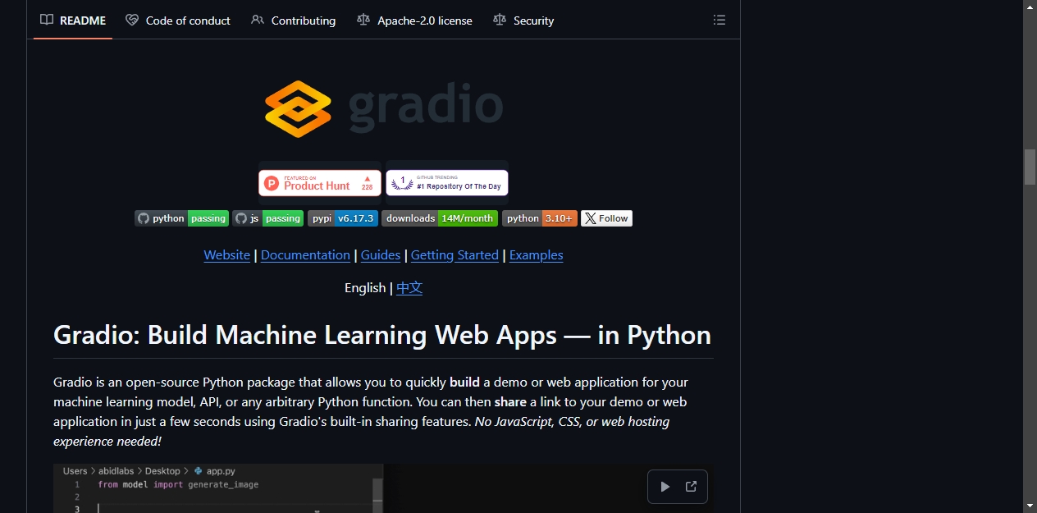Click the python 3.10+ badge

pos(540,218)
